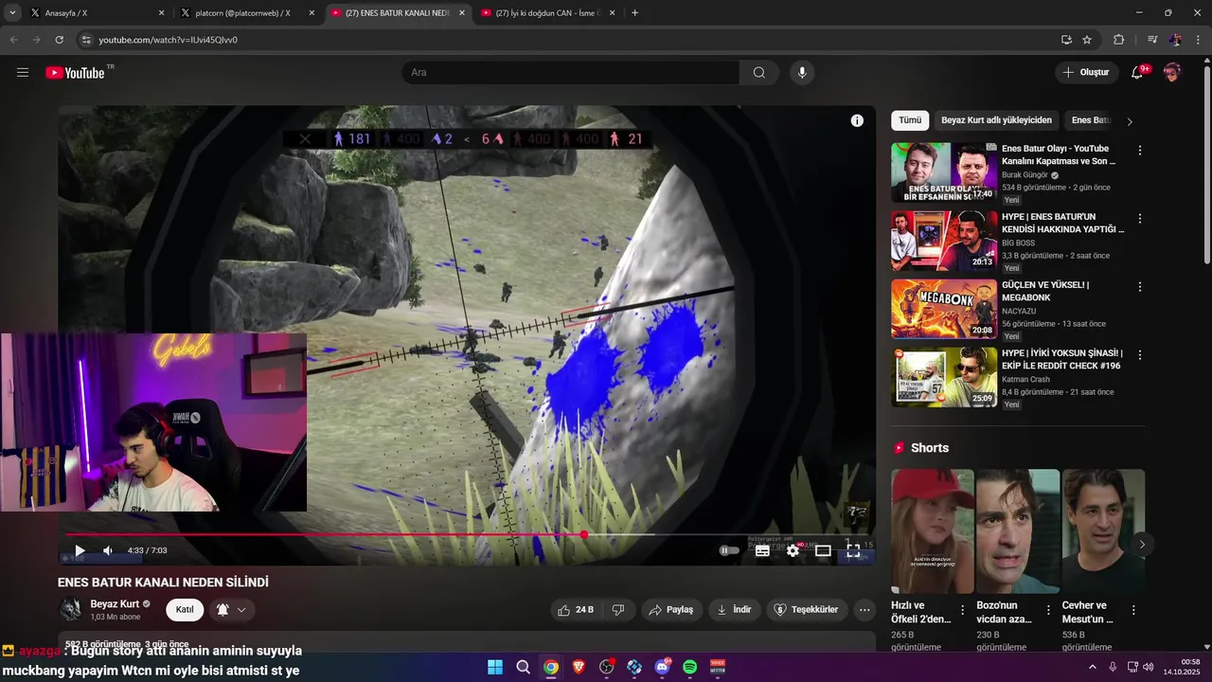Open the Brave browser taskbar icon
This screenshot has height=682, width=1212.
click(x=579, y=667)
